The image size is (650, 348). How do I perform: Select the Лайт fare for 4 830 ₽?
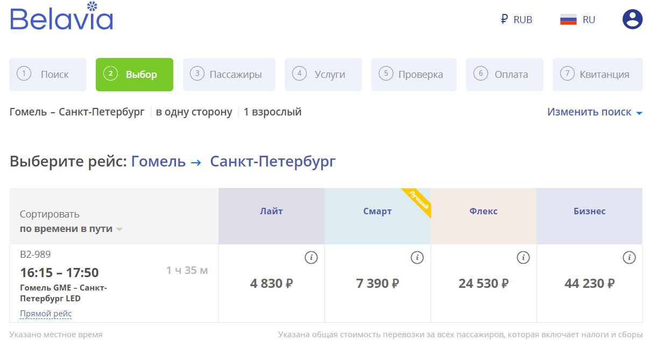(x=271, y=284)
